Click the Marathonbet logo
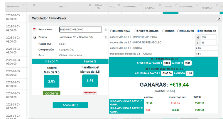 (90, 93)
